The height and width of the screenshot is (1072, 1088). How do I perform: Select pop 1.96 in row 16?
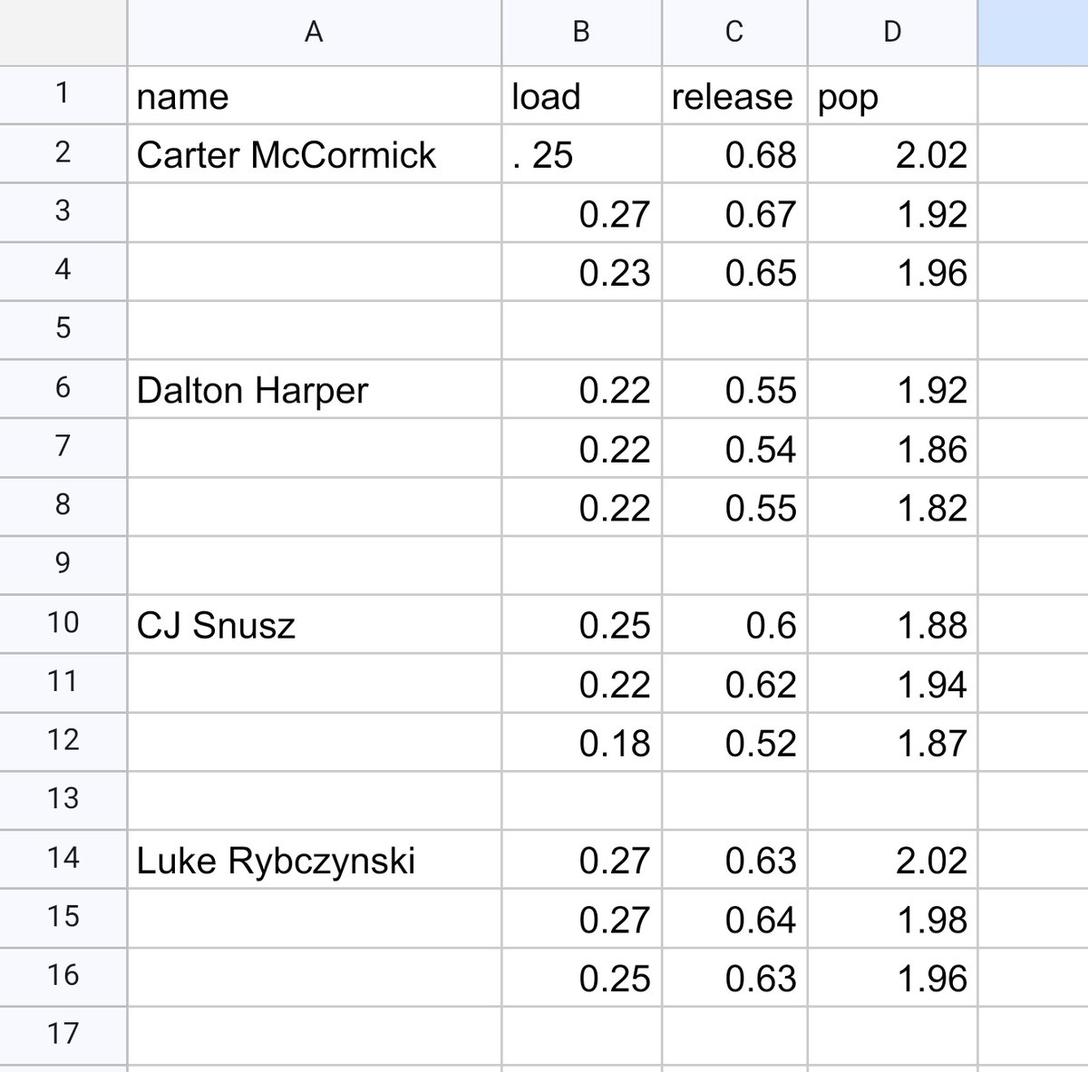(892, 976)
